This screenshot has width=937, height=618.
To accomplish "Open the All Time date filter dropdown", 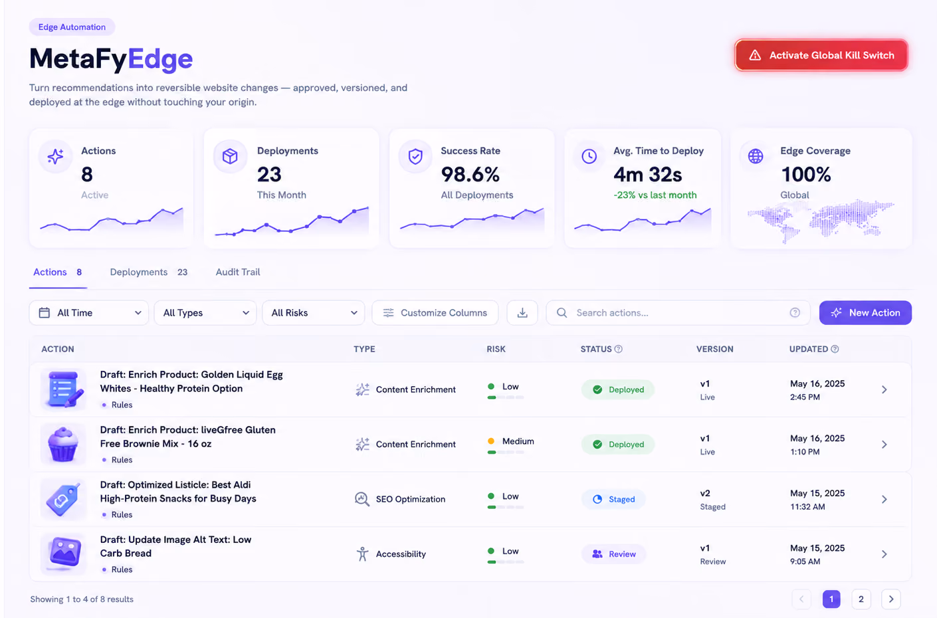I will 90,313.
